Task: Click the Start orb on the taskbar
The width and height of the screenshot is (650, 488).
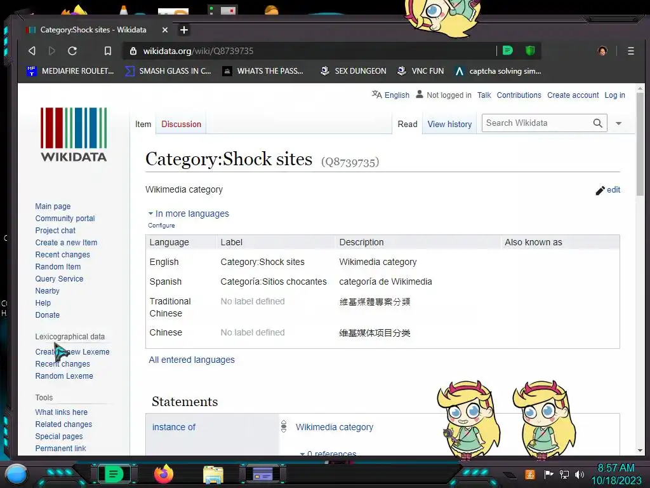Action: pyautogui.click(x=17, y=474)
